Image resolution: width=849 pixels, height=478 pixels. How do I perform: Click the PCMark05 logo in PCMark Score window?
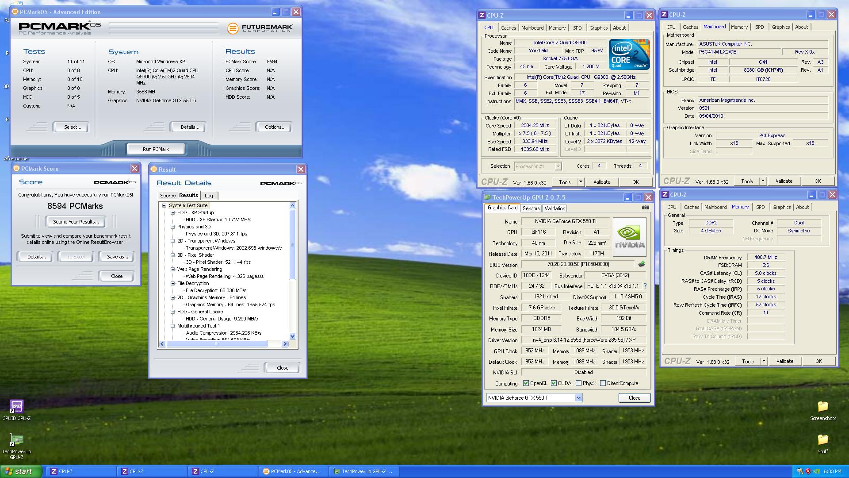(115, 182)
